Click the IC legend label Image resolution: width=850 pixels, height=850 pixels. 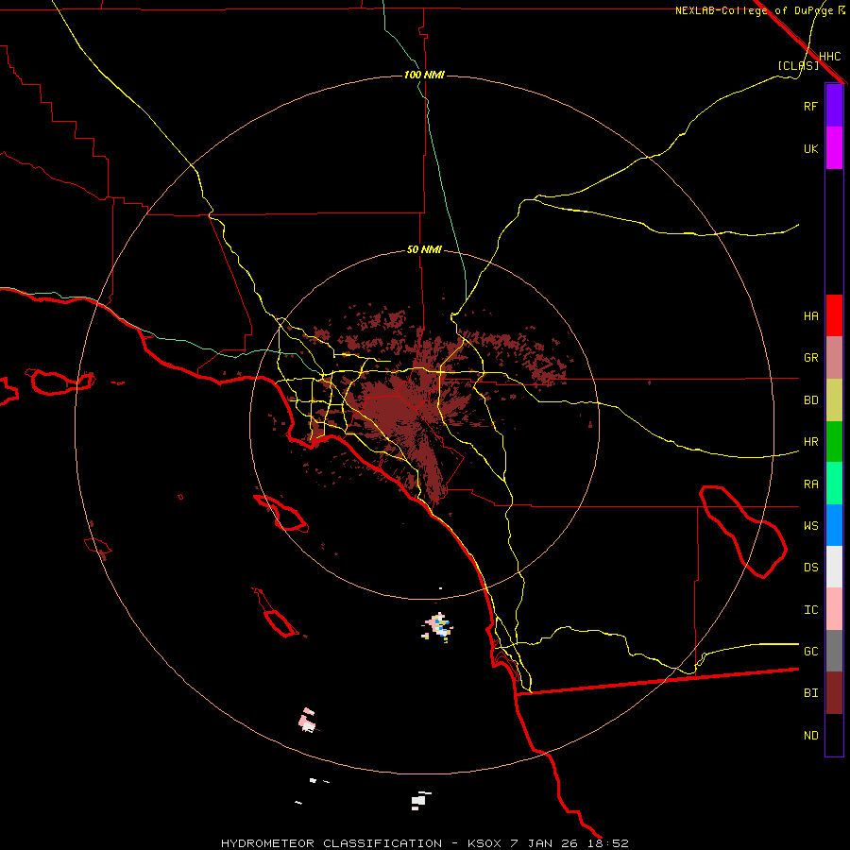810,610
